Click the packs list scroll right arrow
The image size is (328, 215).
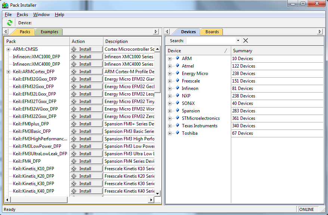pyautogui.click(x=151, y=200)
